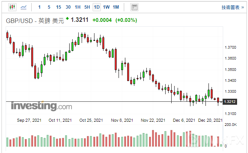Viewport: 248px width, 153px height.
Task: Switch to candlestick chart type
Action: tap(12, 7)
